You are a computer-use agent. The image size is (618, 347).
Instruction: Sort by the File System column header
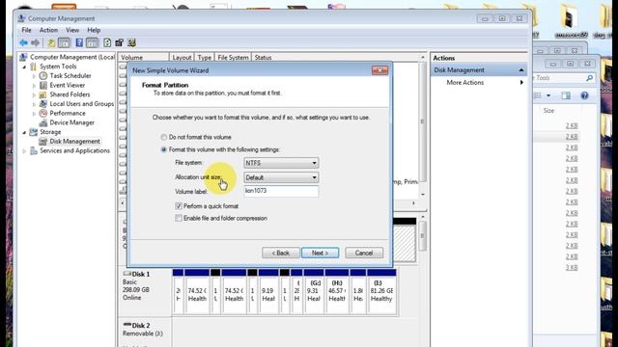[x=233, y=58]
